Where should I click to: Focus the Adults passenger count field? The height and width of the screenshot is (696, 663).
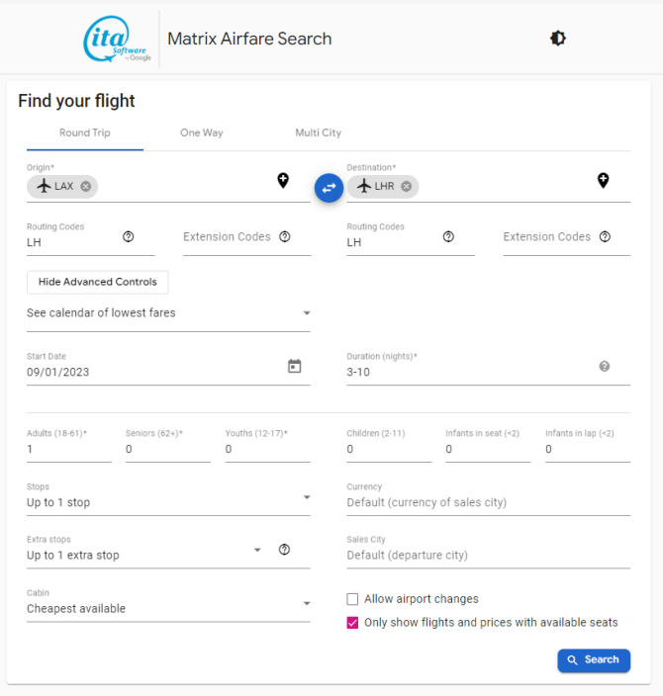(x=69, y=449)
